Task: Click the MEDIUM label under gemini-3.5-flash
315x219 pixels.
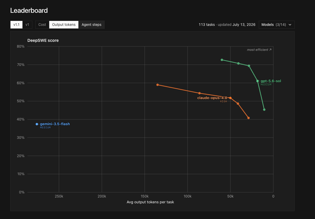Action: pos(45,128)
